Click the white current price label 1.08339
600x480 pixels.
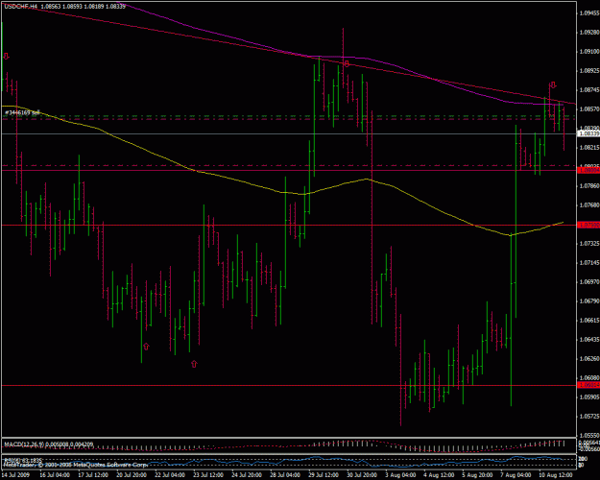pyautogui.click(x=588, y=133)
